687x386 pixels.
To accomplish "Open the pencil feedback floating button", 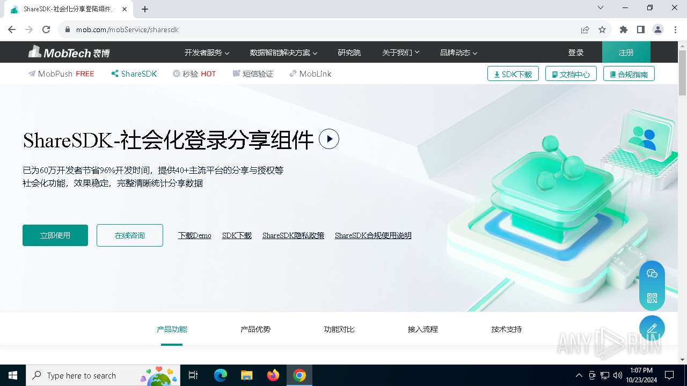I will (x=652, y=329).
